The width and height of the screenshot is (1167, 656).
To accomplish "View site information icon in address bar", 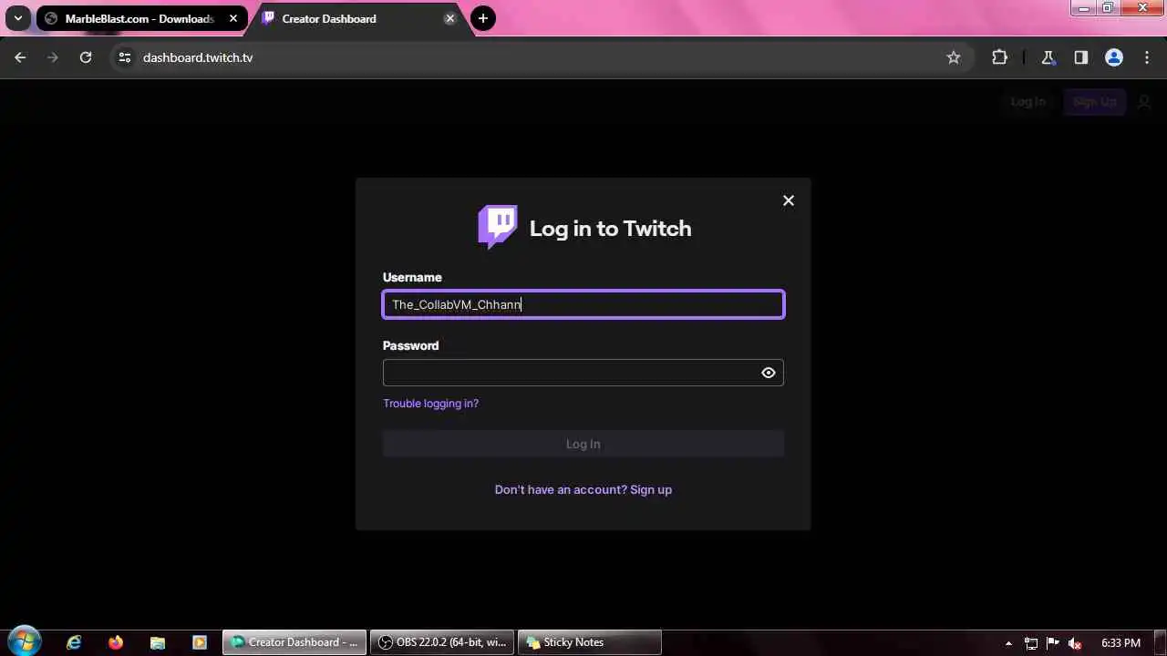I will [125, 57].
